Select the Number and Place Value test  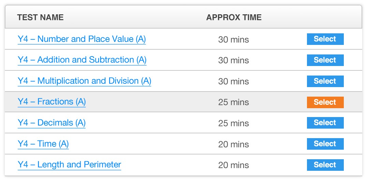325,39
